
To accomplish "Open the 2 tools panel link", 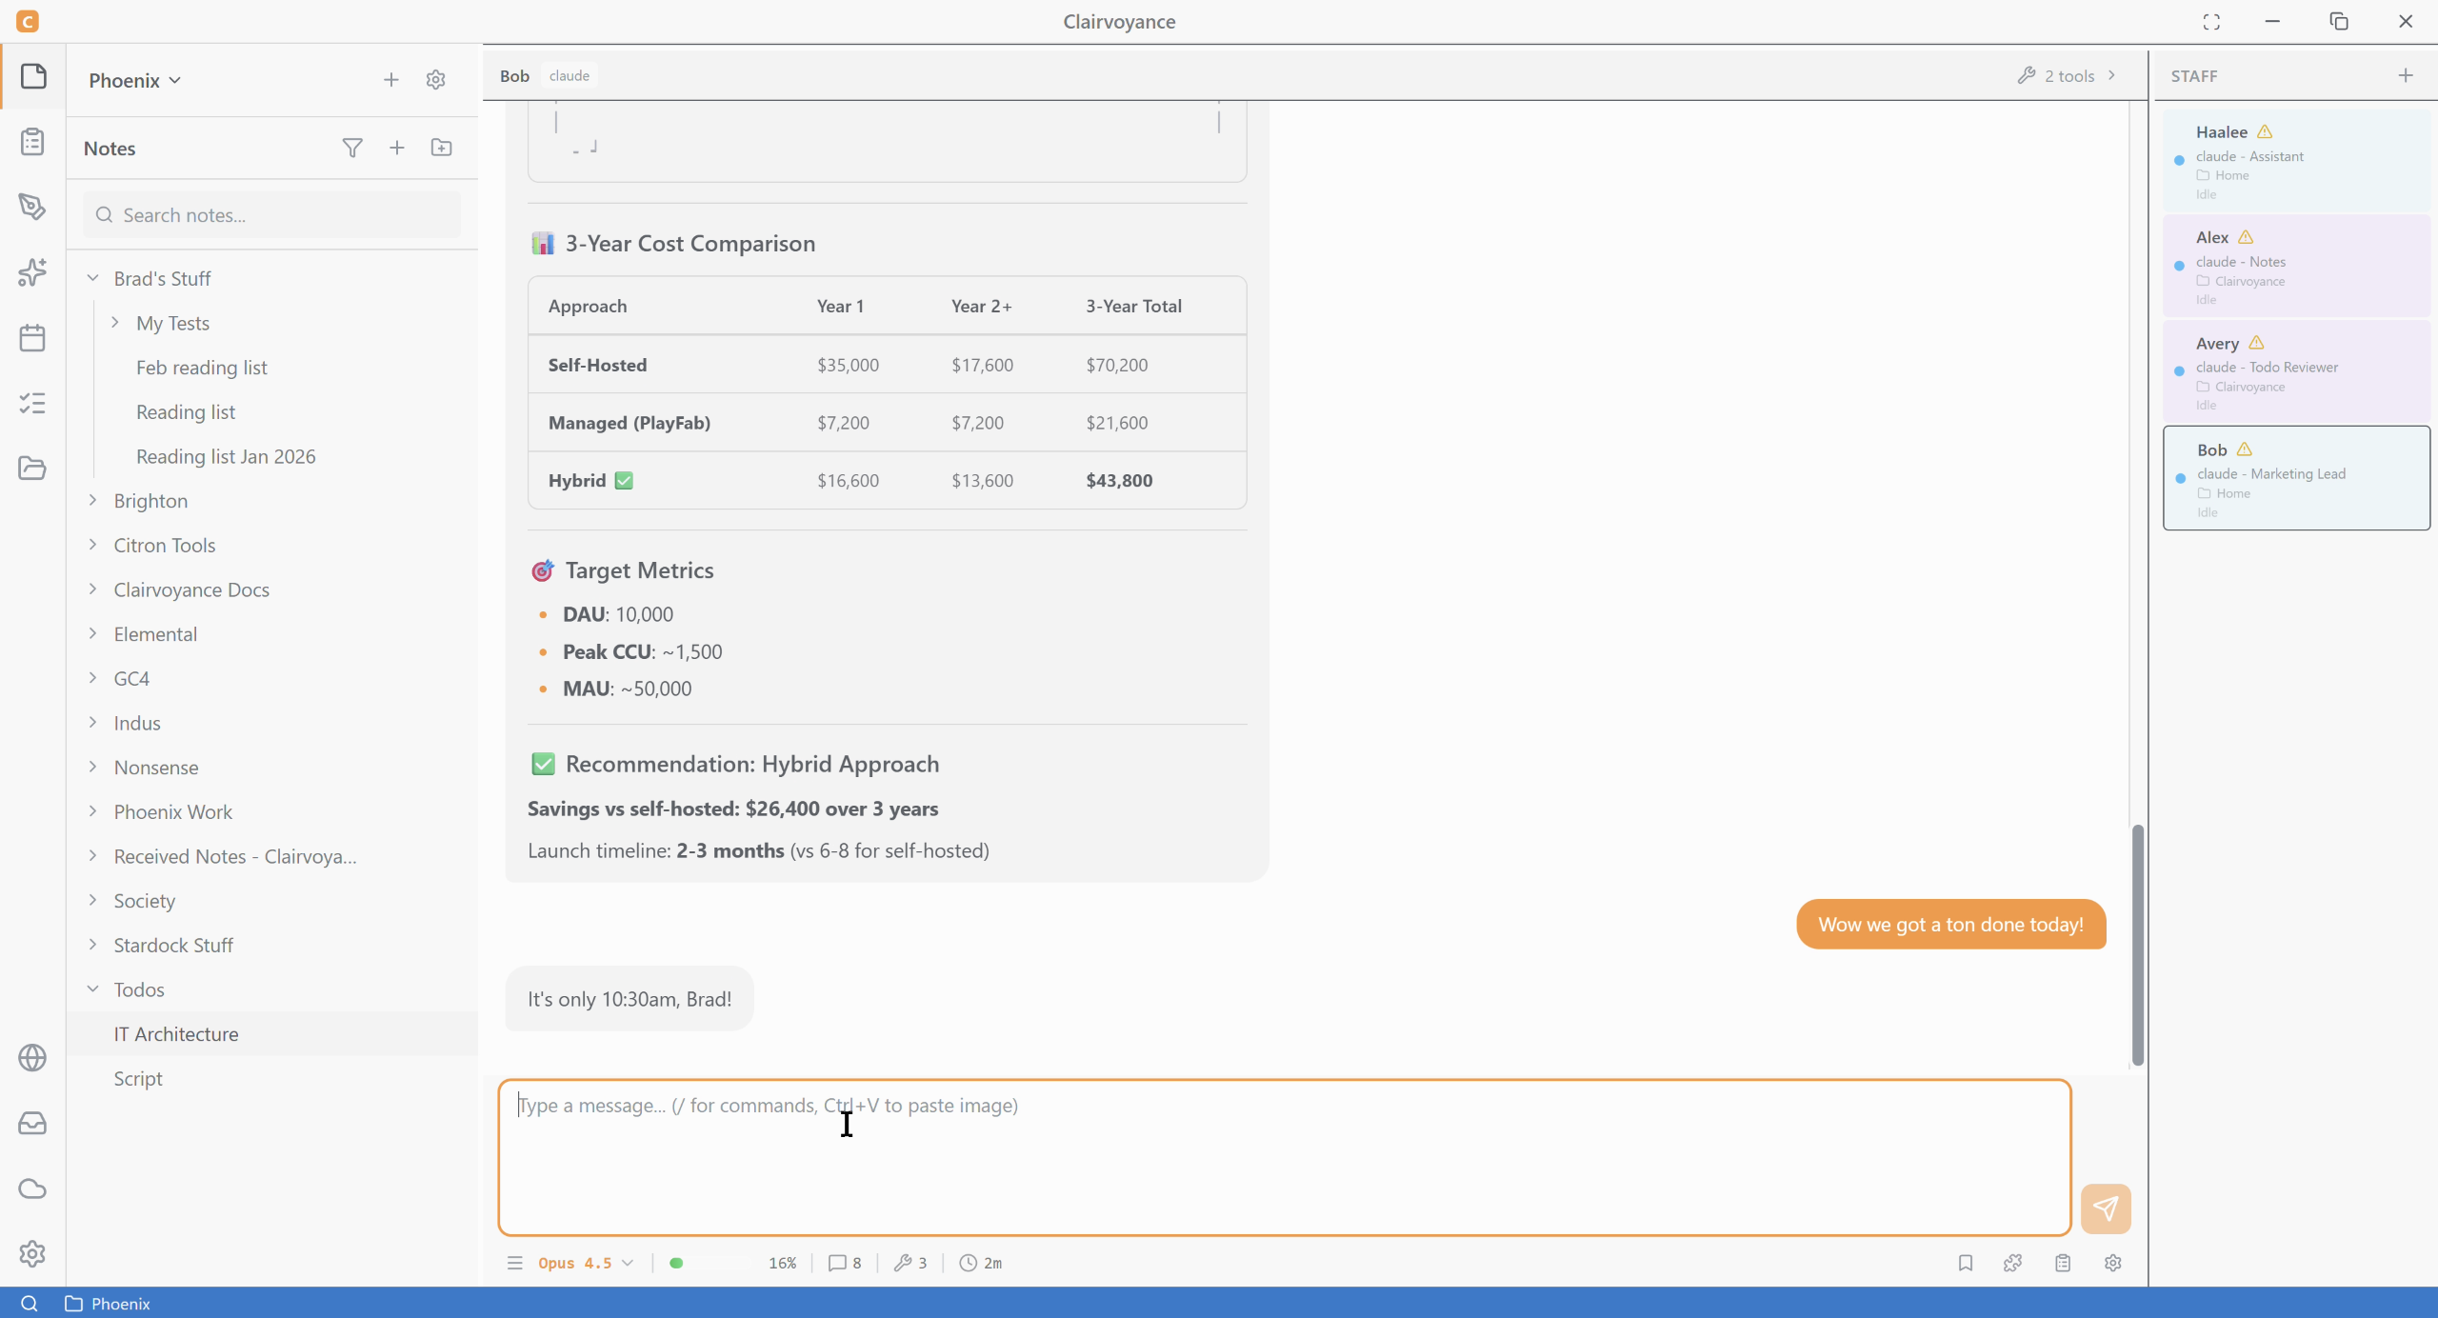I will pos(2068,75).
